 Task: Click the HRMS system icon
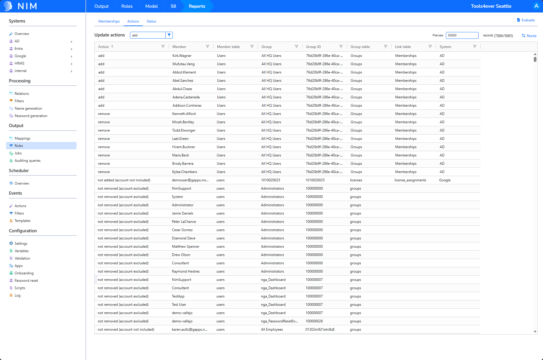point(11,63)
